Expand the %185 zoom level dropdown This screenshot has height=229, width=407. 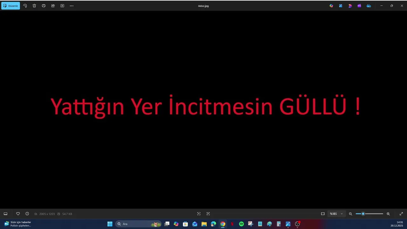pos(336,214)
